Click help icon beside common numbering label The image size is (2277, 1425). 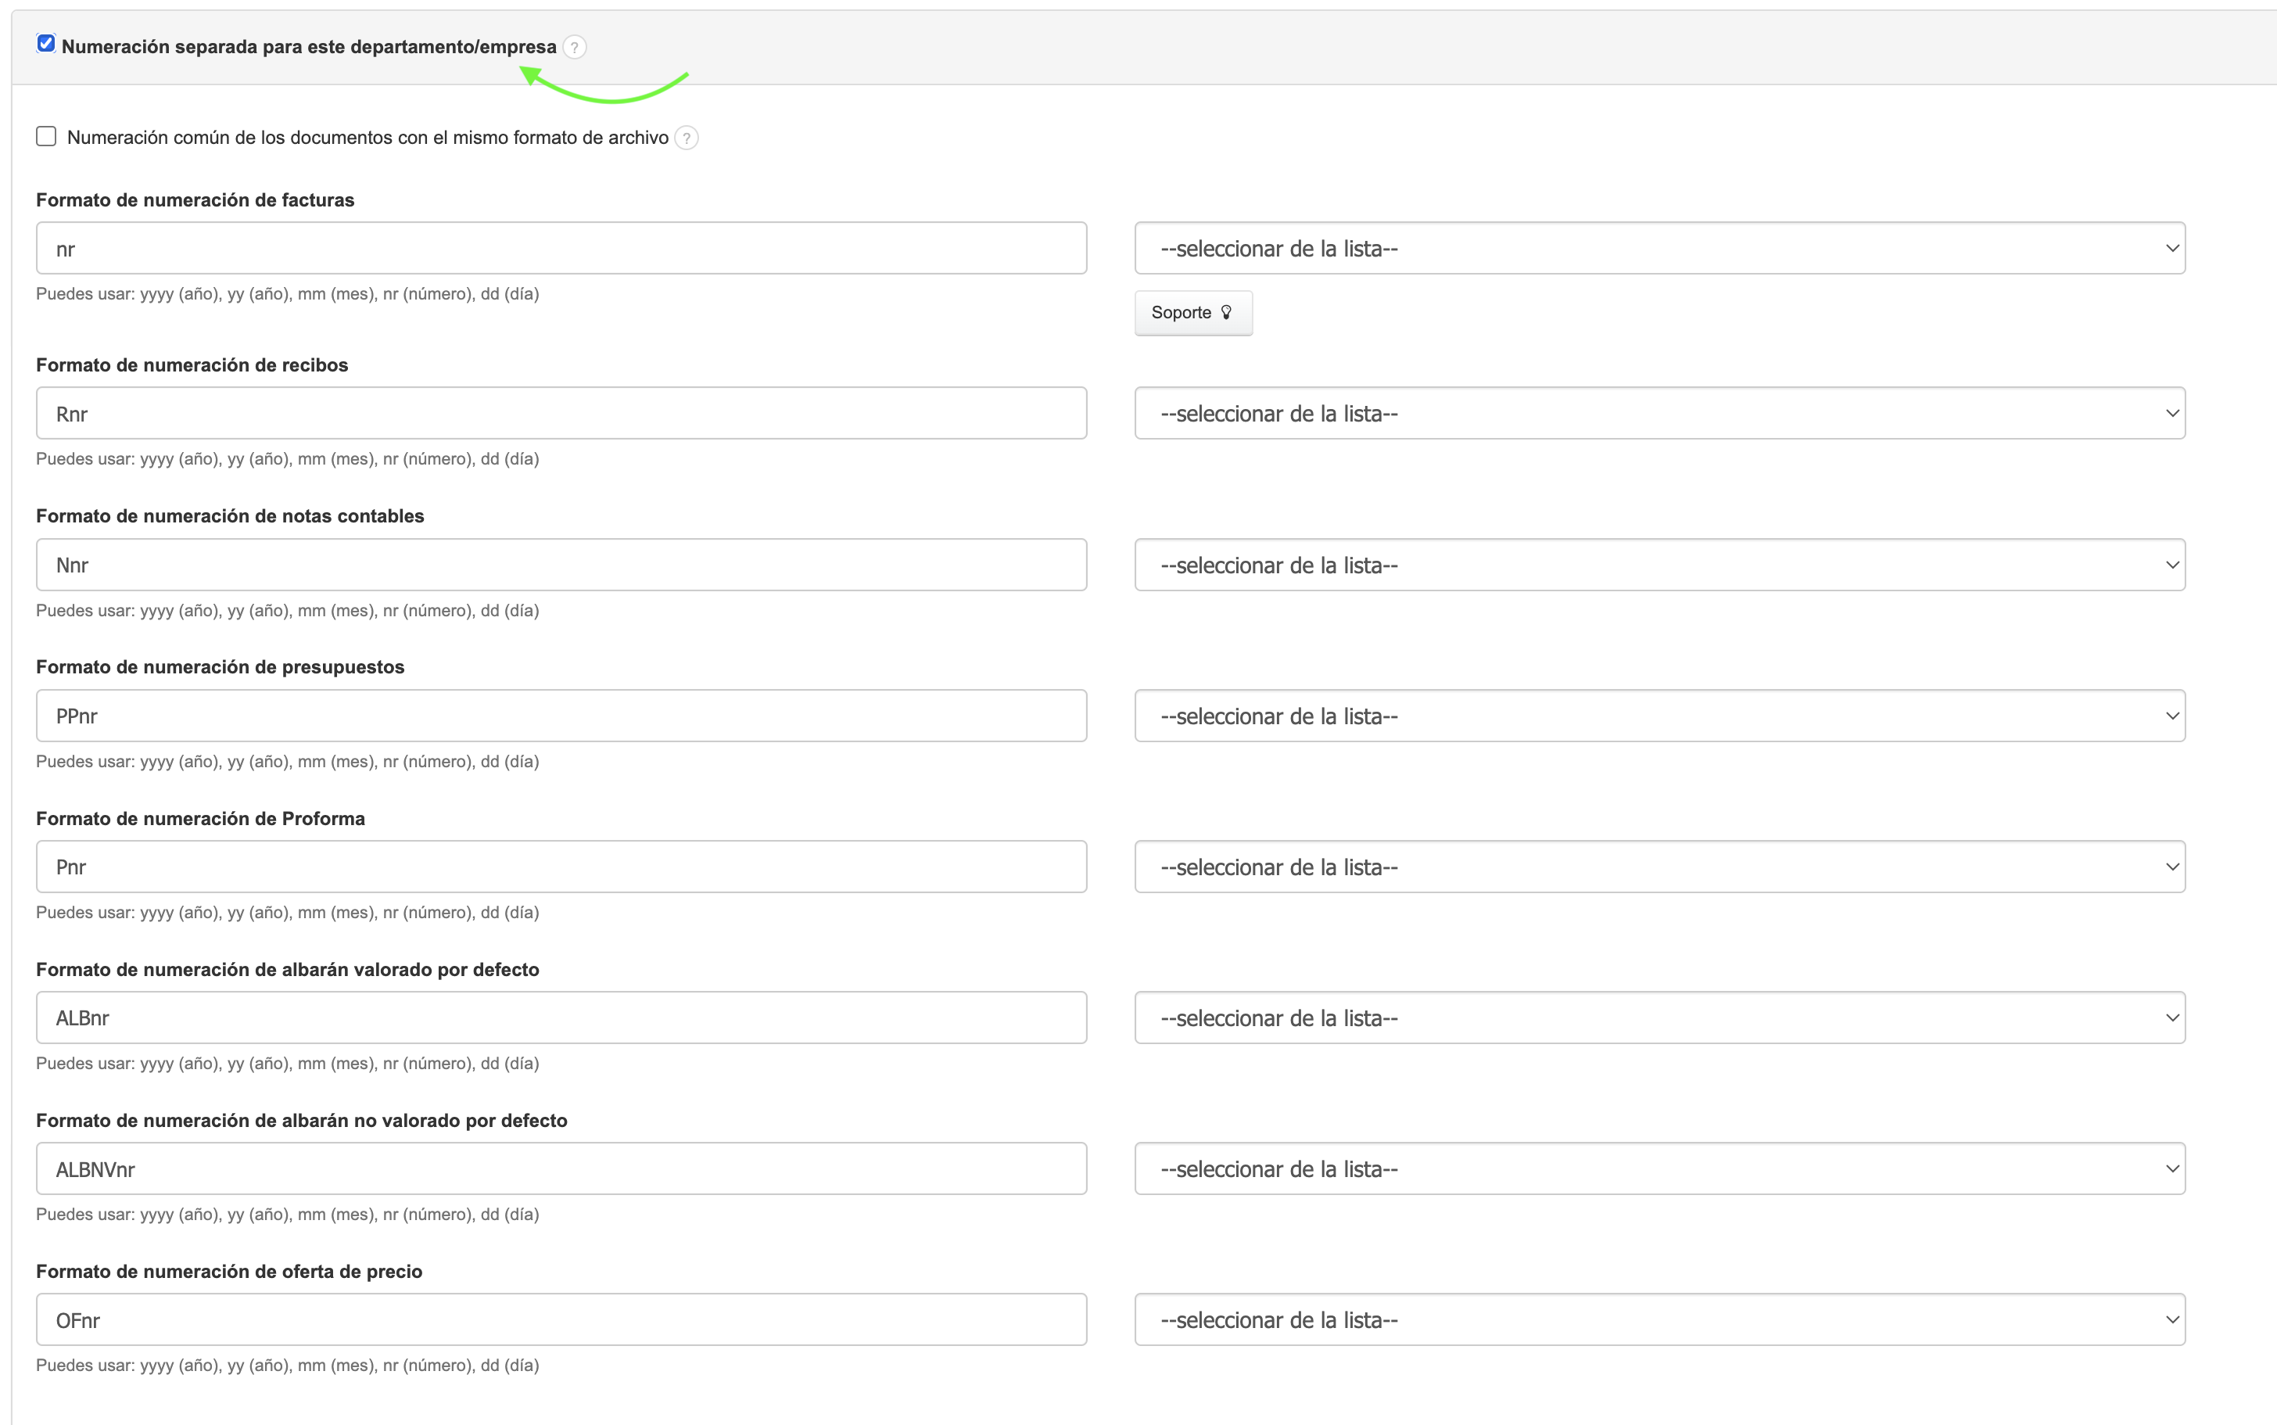coord(687,138)
